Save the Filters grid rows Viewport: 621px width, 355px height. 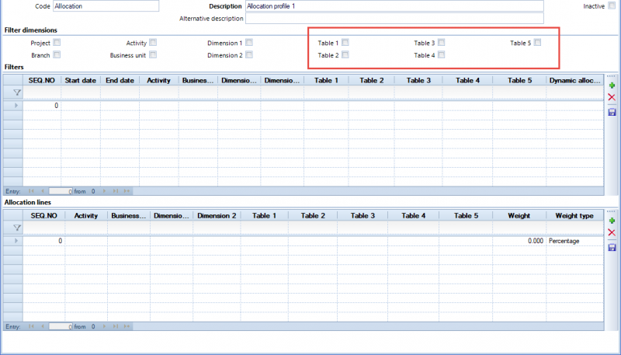point(612,112)
